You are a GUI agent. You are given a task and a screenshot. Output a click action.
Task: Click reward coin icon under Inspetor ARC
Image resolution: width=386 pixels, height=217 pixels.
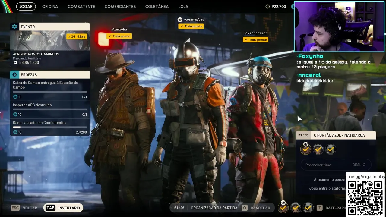coord(15,115)
